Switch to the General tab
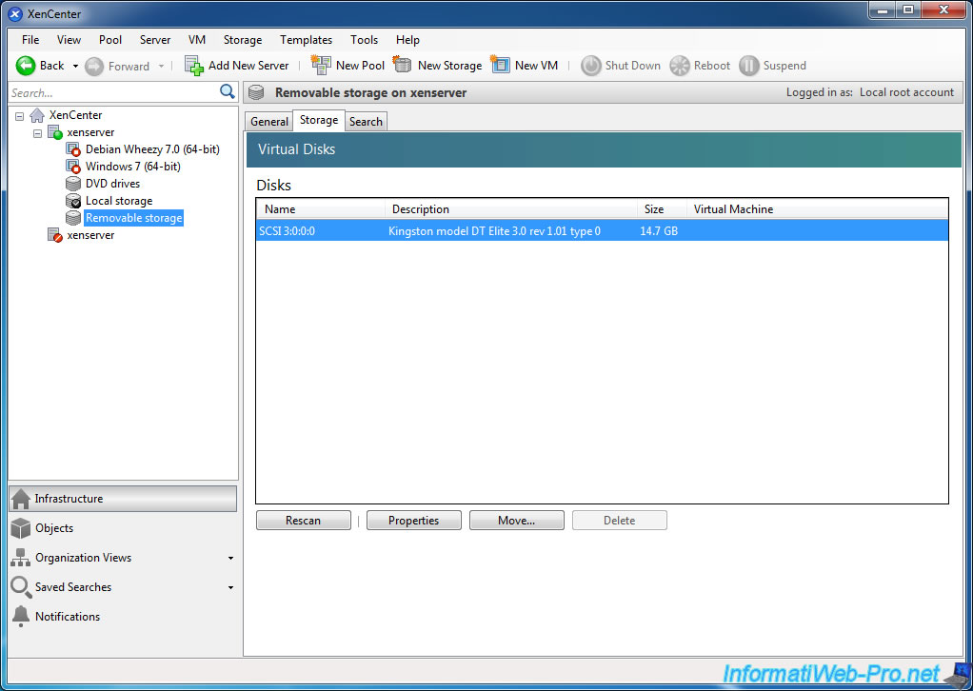This screenshot has width=973, height=691. pyautogui.click(x=269, y=122)
